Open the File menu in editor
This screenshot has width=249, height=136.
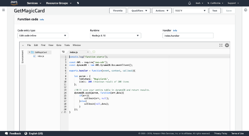29,45
